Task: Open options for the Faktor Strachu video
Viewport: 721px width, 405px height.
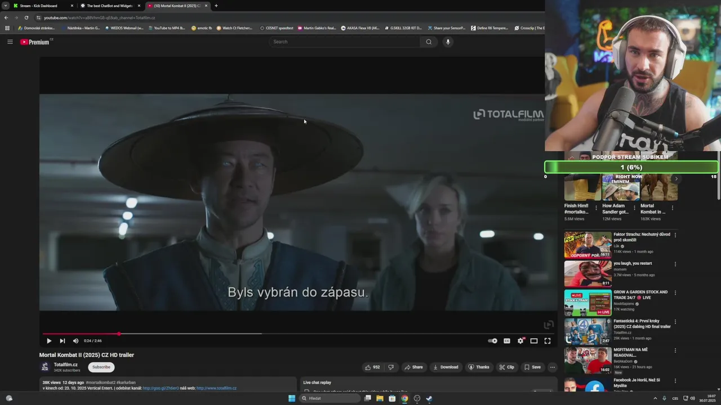Action: point(675,235)
